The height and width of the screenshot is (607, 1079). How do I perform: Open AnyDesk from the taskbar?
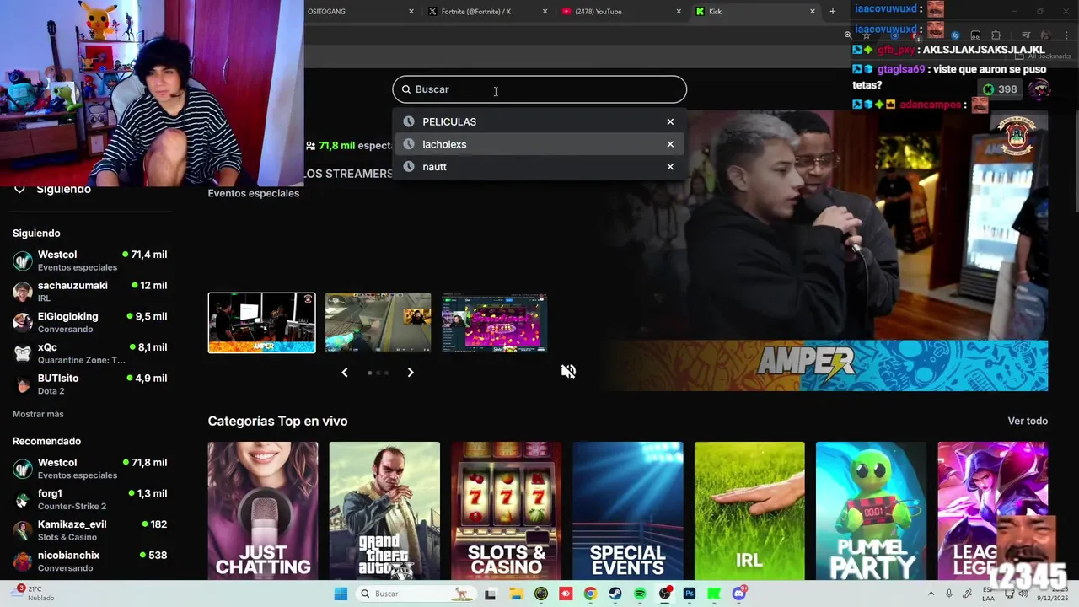566,594
